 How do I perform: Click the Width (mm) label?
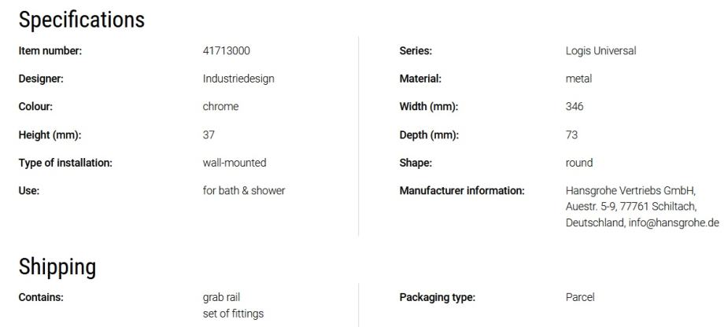429,107
